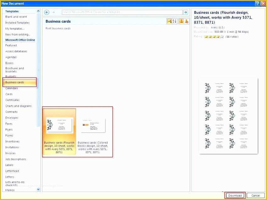Image resolution: width=267 pixels, height=200 pixels.
Task: Select the Contracts category
Action: tap(11, 112)
